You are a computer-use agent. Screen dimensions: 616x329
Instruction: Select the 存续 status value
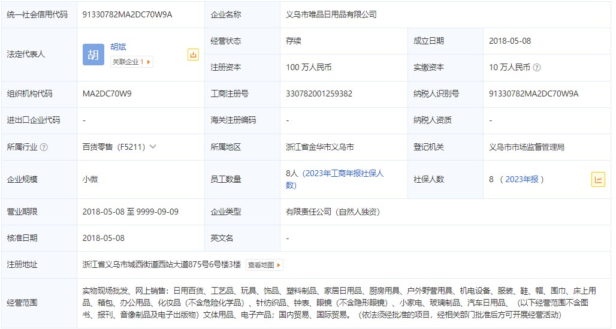[294, 41]
